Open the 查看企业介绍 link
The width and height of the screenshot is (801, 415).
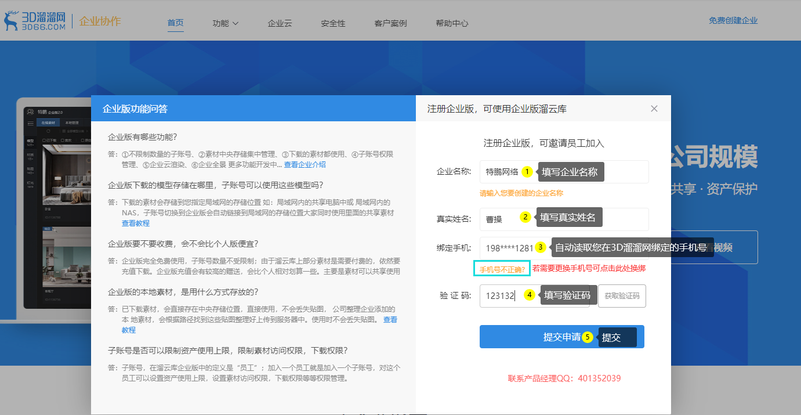click(305, 165)
